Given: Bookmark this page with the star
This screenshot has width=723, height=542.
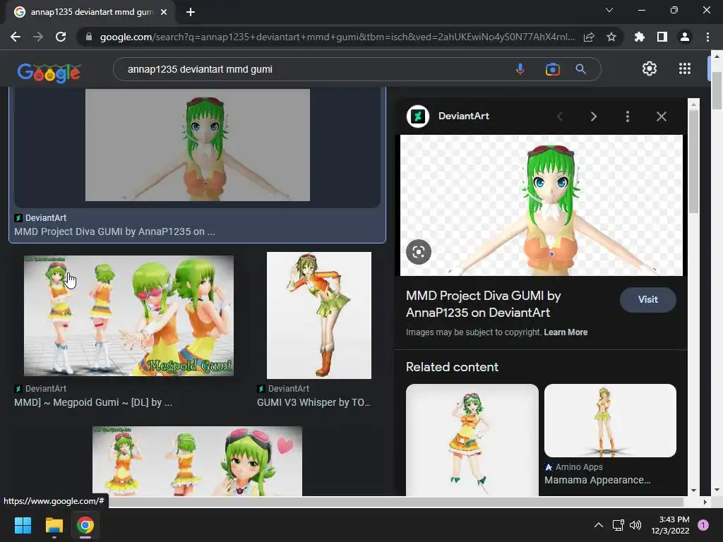Looking at the screenshot, I should [x=611, y=37].
